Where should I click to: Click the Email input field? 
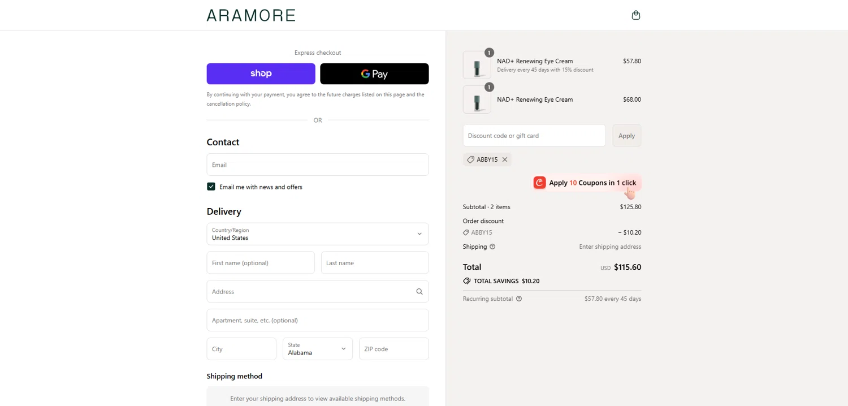point(318,165)
